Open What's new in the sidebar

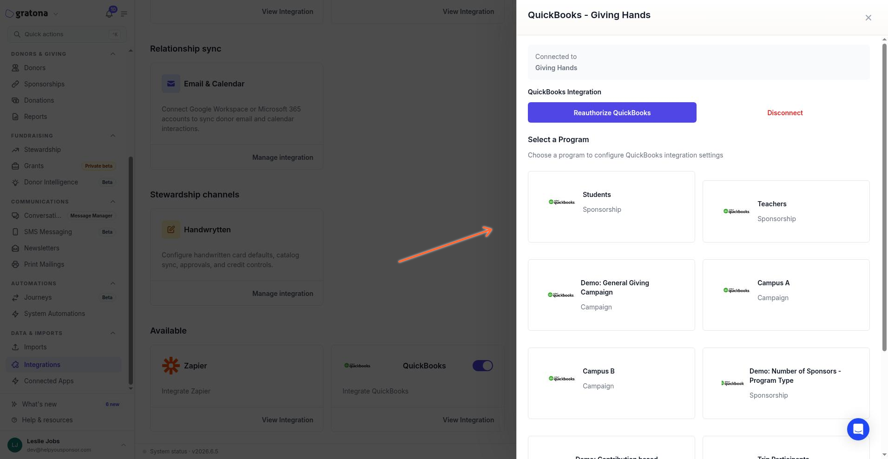pyautogui.click(x=39, y=404)
